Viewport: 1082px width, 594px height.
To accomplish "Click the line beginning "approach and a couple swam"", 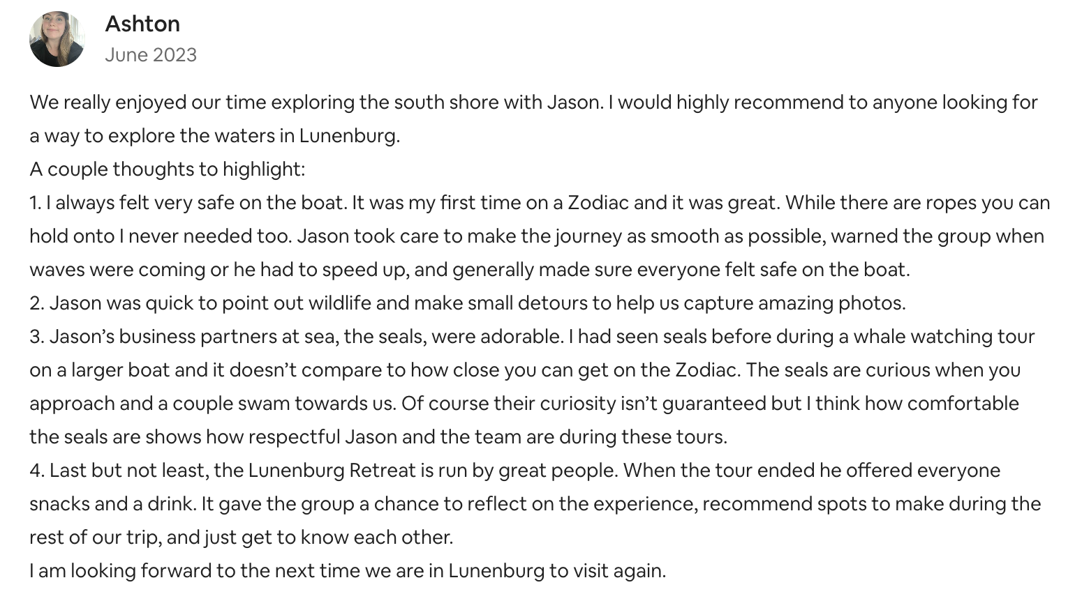I will [x=524, y=404].
